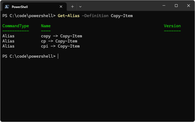
Task: Click the CommandType column header
Action: [16, 26]
